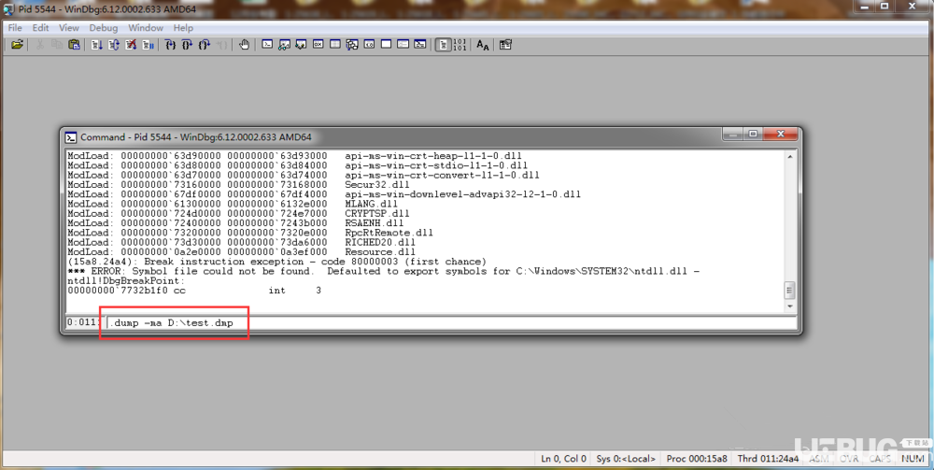Open the Help menu
The height and width of the screenshot is (470, 934).
183,27
